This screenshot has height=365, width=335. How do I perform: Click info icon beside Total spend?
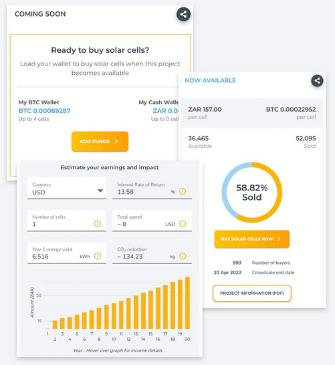[x=183, y=224]
